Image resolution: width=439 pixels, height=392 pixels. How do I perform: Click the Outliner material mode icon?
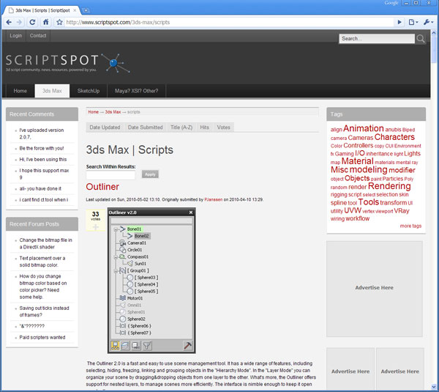pos(136,346)
